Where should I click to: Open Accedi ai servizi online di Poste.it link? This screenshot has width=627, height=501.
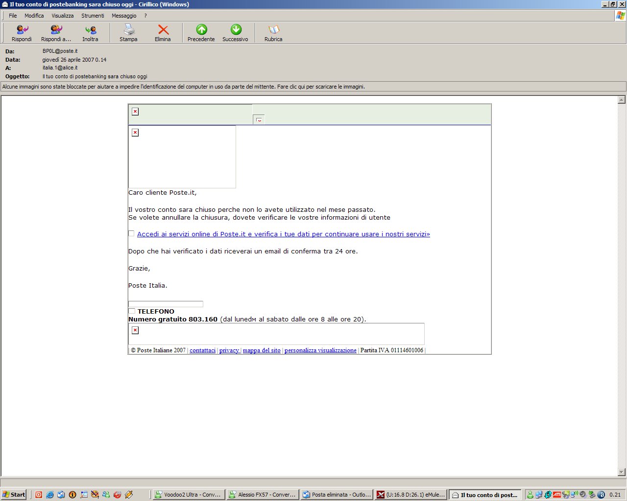tap(284, 234)
